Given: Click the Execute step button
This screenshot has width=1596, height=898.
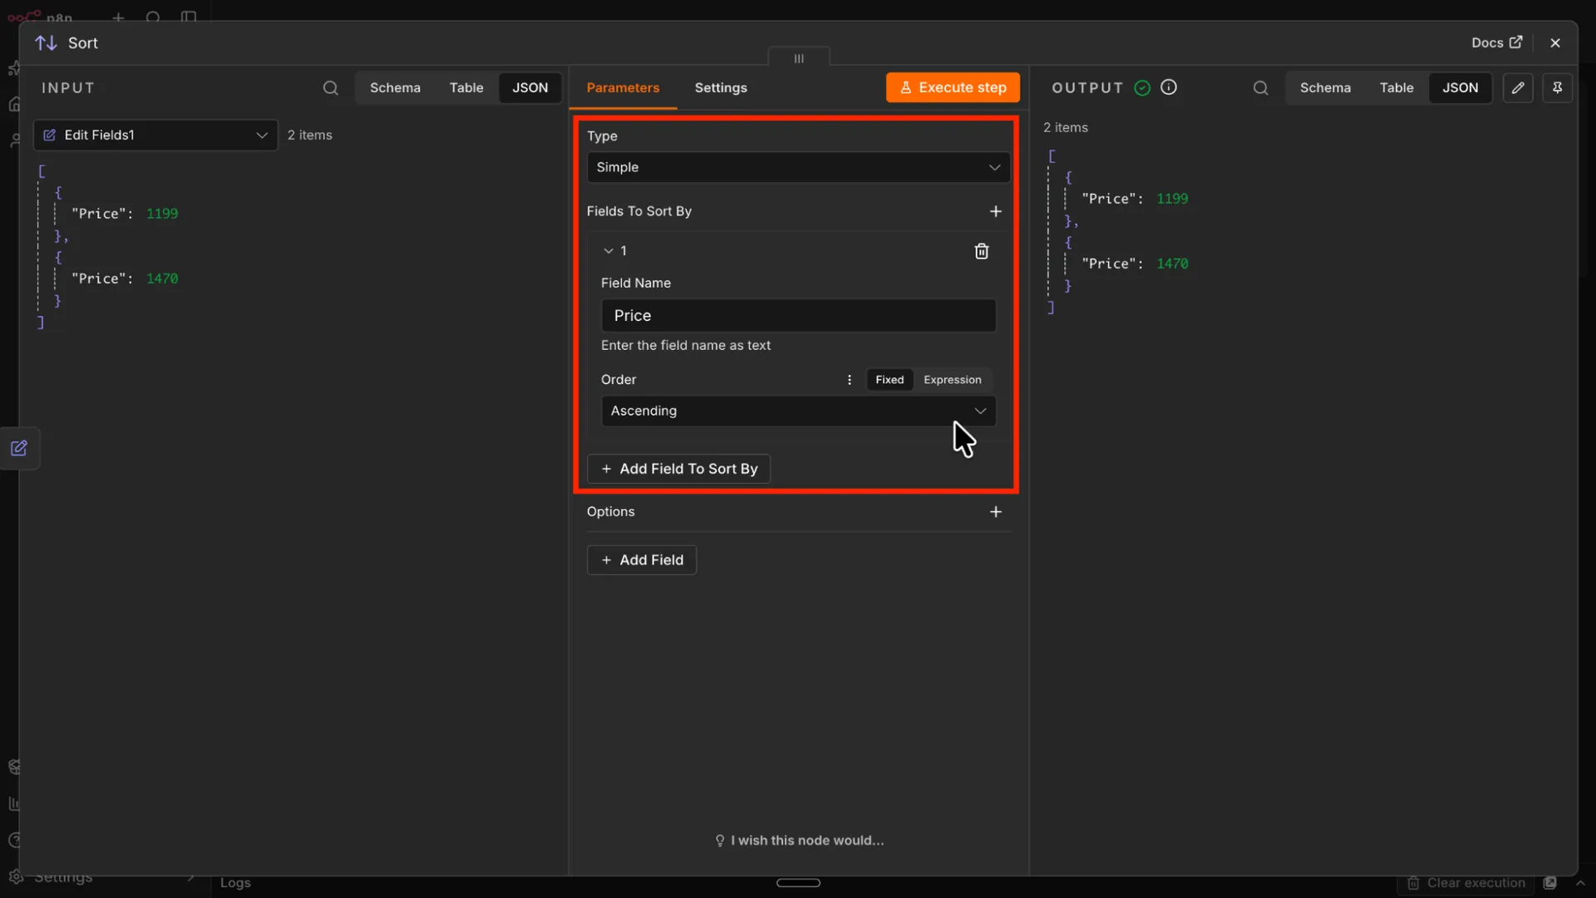Looking at the screenshot, I should [953, 87].
